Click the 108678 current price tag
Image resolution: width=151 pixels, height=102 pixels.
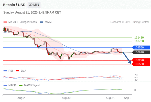[141, 52]
